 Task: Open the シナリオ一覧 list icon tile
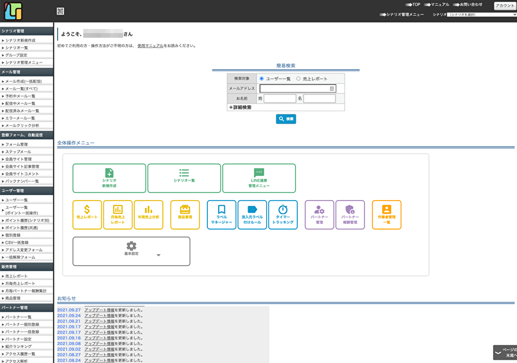point(184,178)
